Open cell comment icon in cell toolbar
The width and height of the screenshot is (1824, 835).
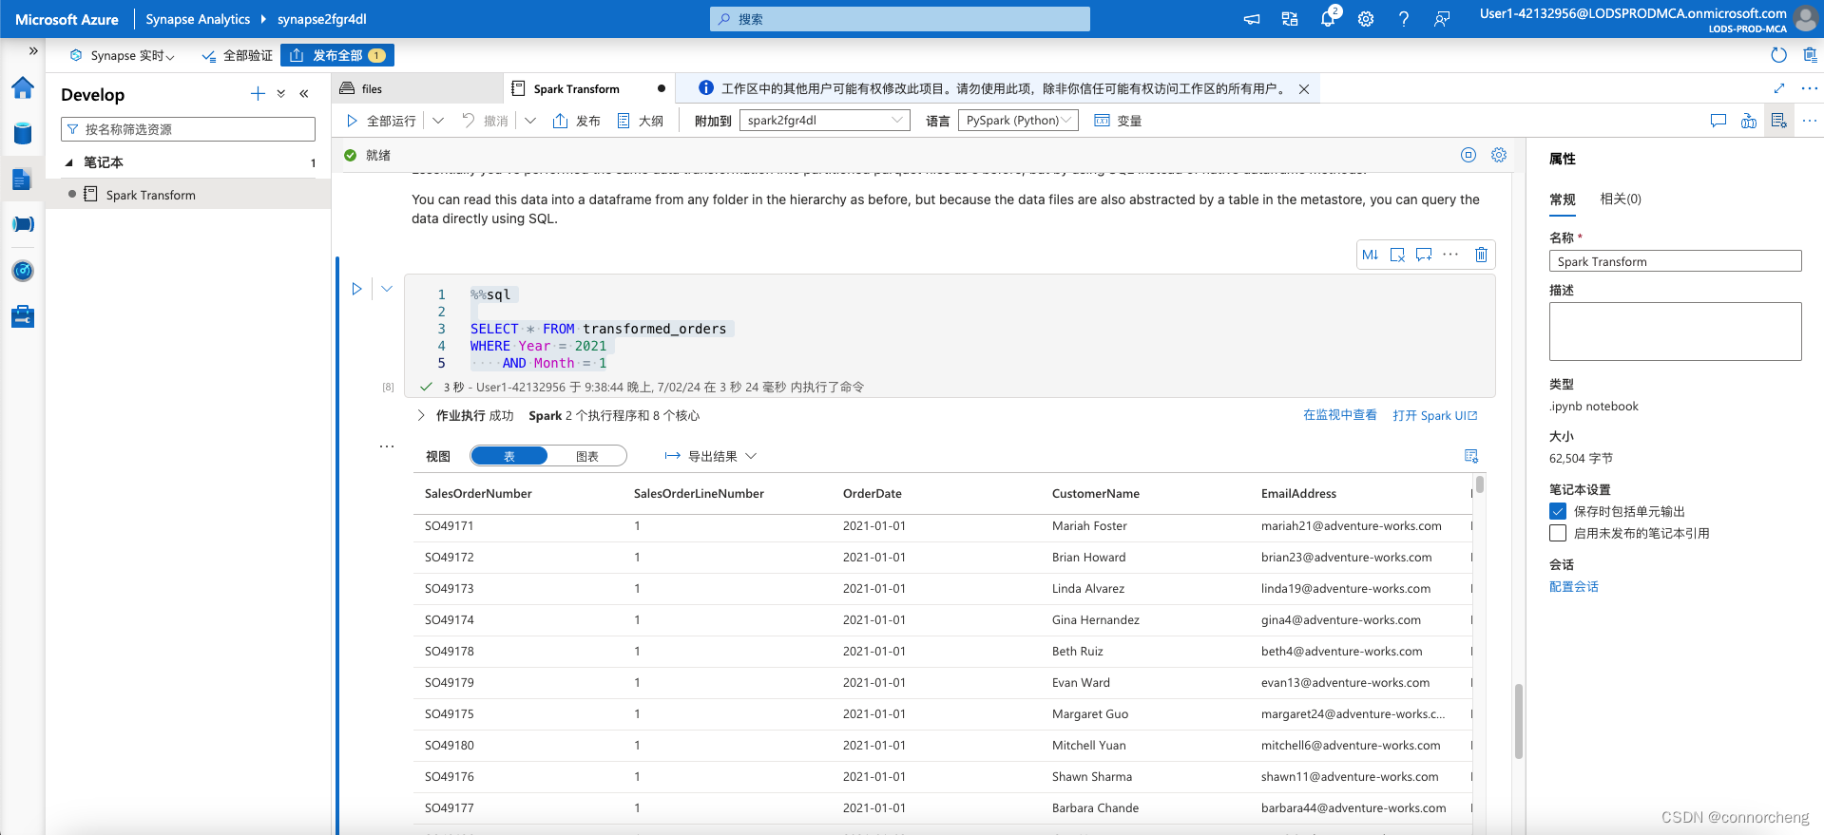[x=1423, y=255]
